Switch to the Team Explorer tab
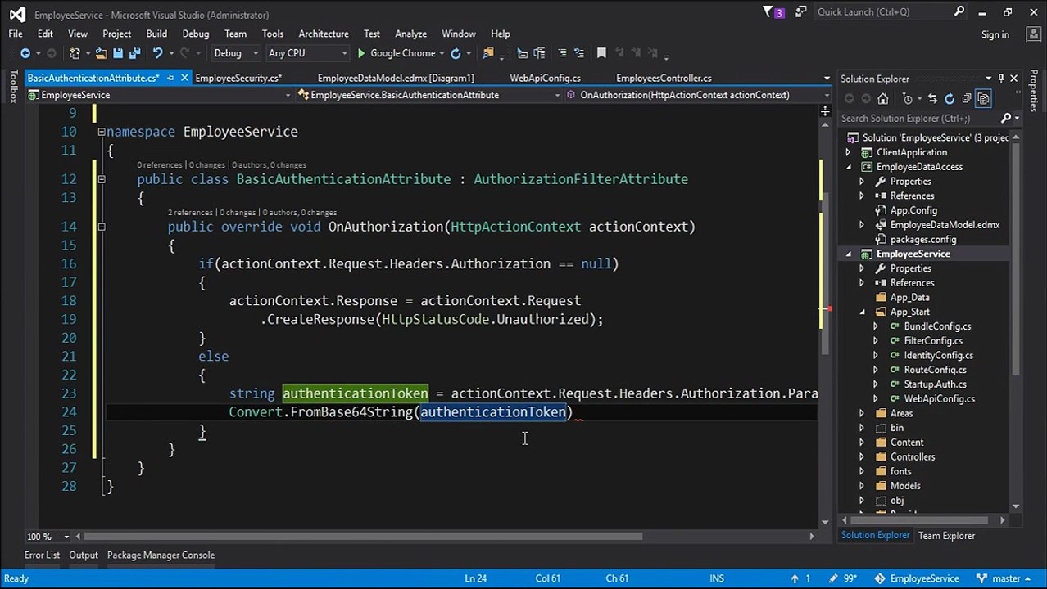This screenshot has width=1047, height=589. click(x=946, y=536)
